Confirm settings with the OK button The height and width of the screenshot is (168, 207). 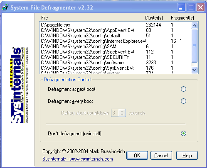click(x=137, y=156)
